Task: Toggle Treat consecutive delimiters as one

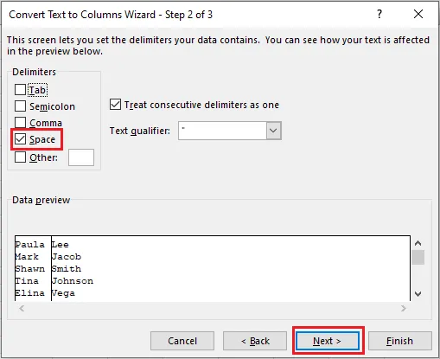Action: (x=115, y=105)
